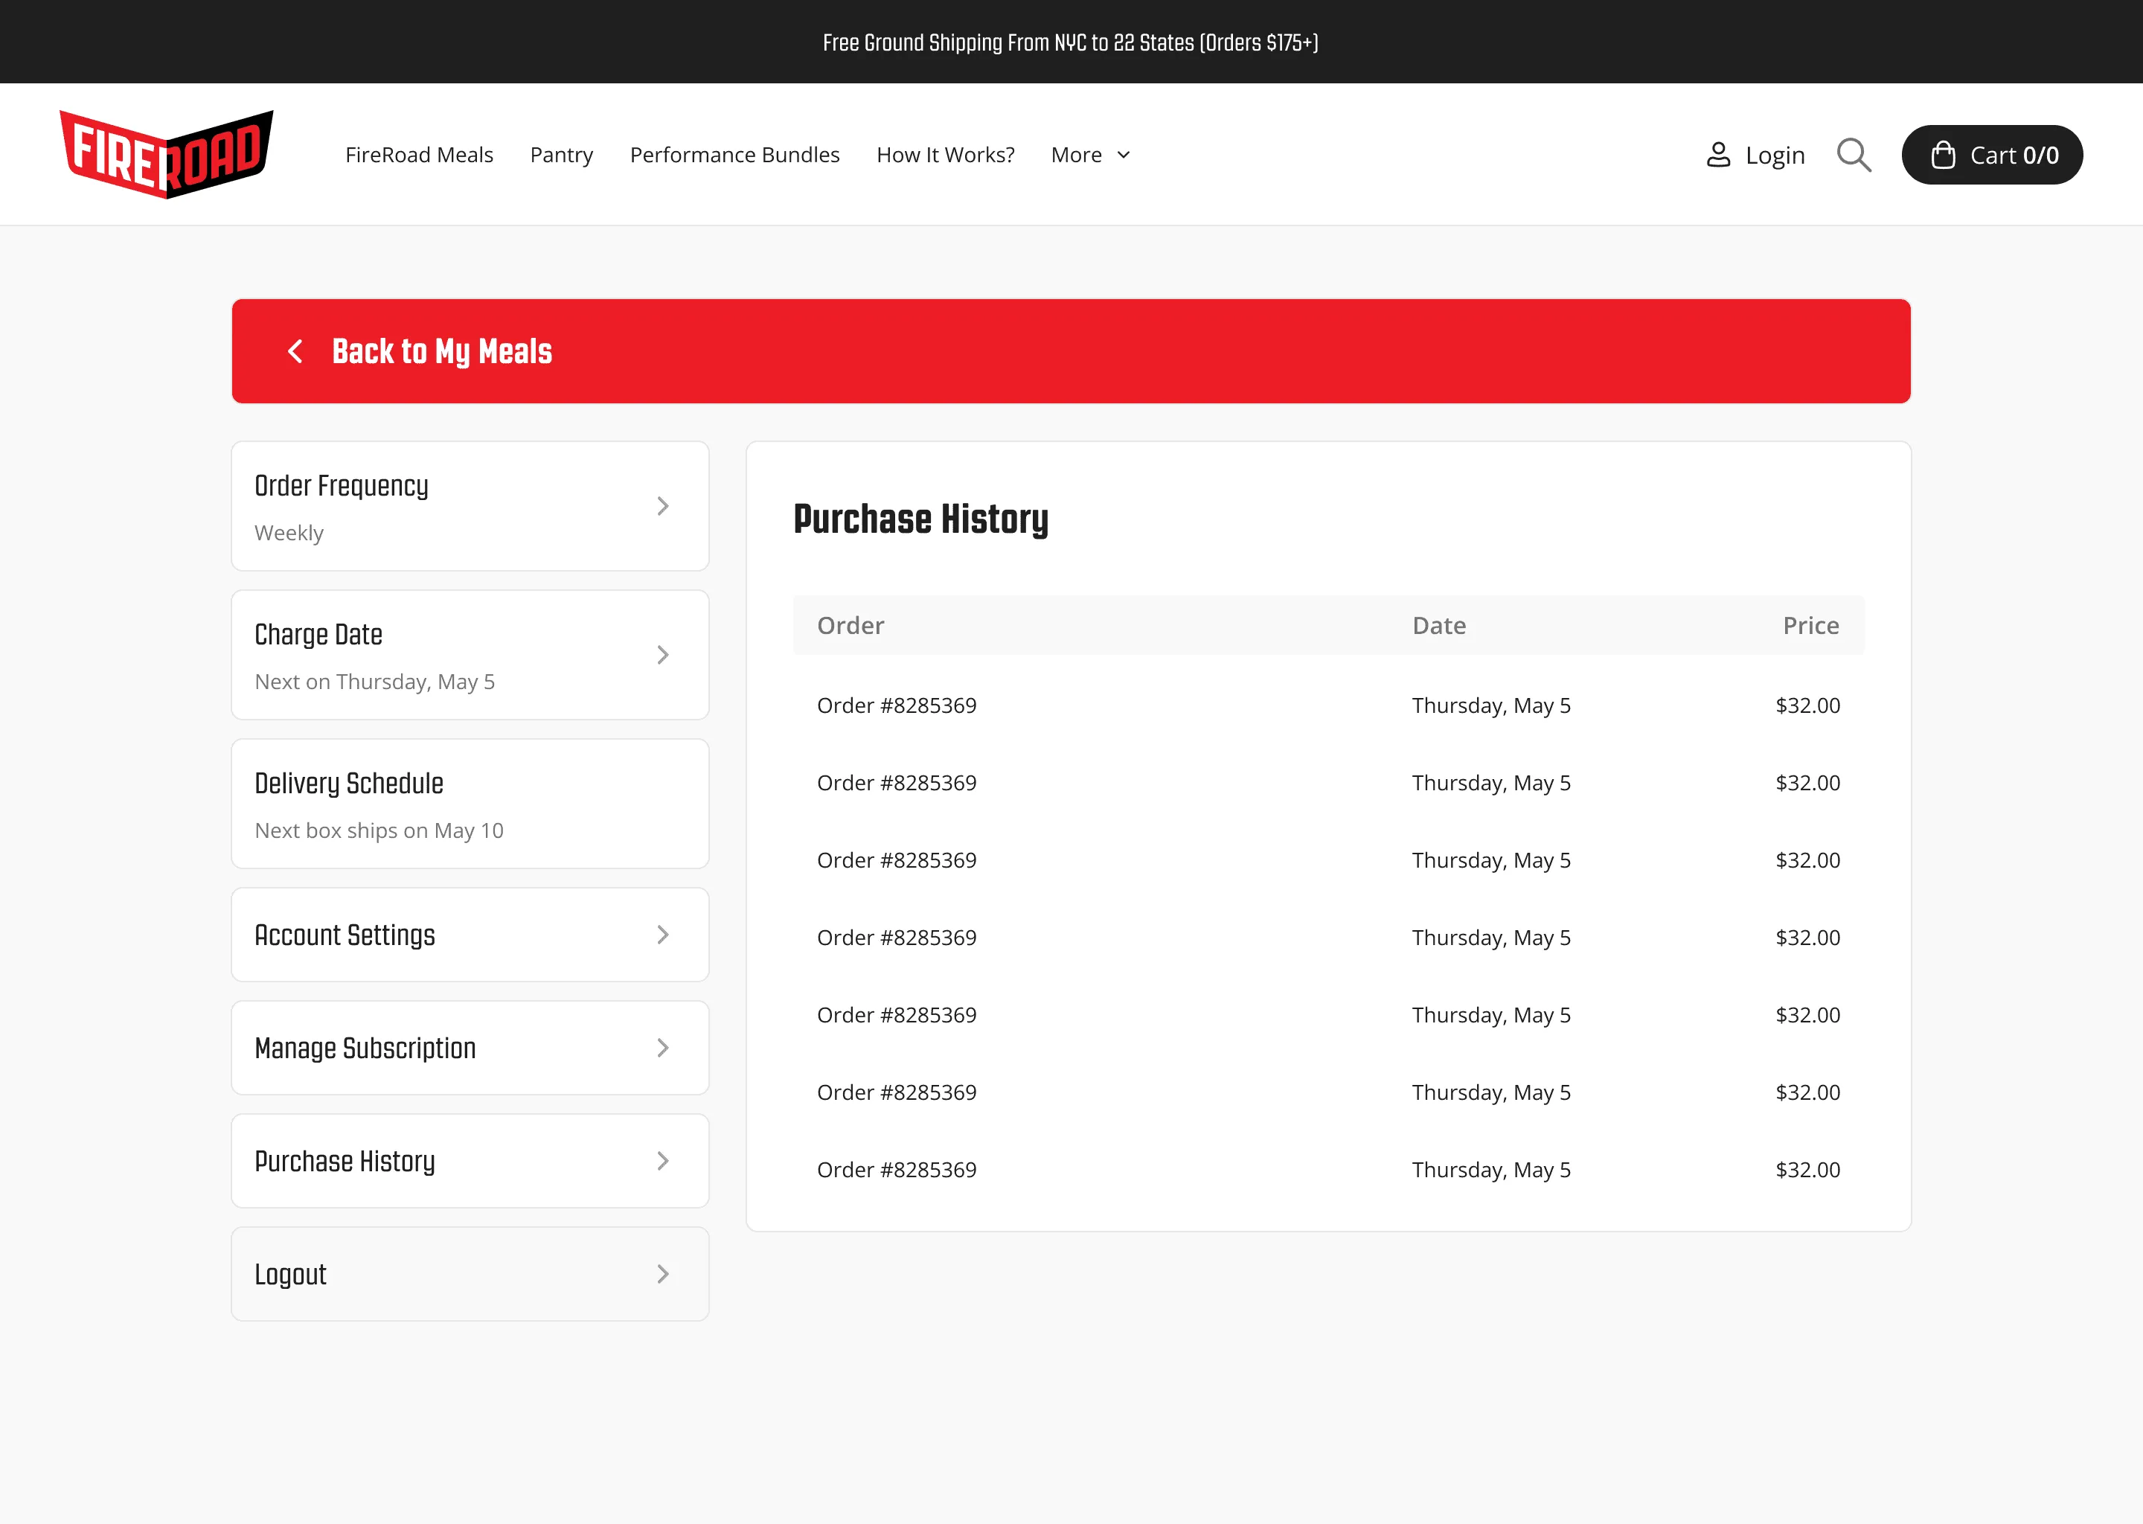Expand the More menu chevron
Screen dimensions: 2143x1524
click(x=1123, y=155)
